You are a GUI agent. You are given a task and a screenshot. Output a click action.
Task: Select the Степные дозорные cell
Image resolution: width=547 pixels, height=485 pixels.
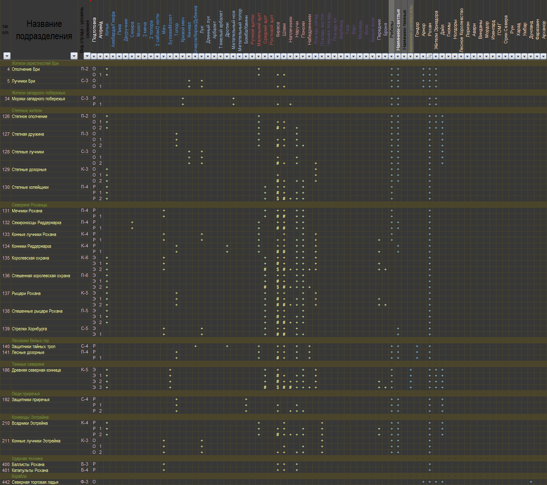pyautogui.click(x=44, y=169)
